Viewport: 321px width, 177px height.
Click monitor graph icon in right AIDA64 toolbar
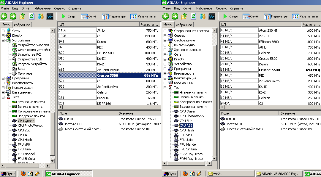(x=212, y=16)
